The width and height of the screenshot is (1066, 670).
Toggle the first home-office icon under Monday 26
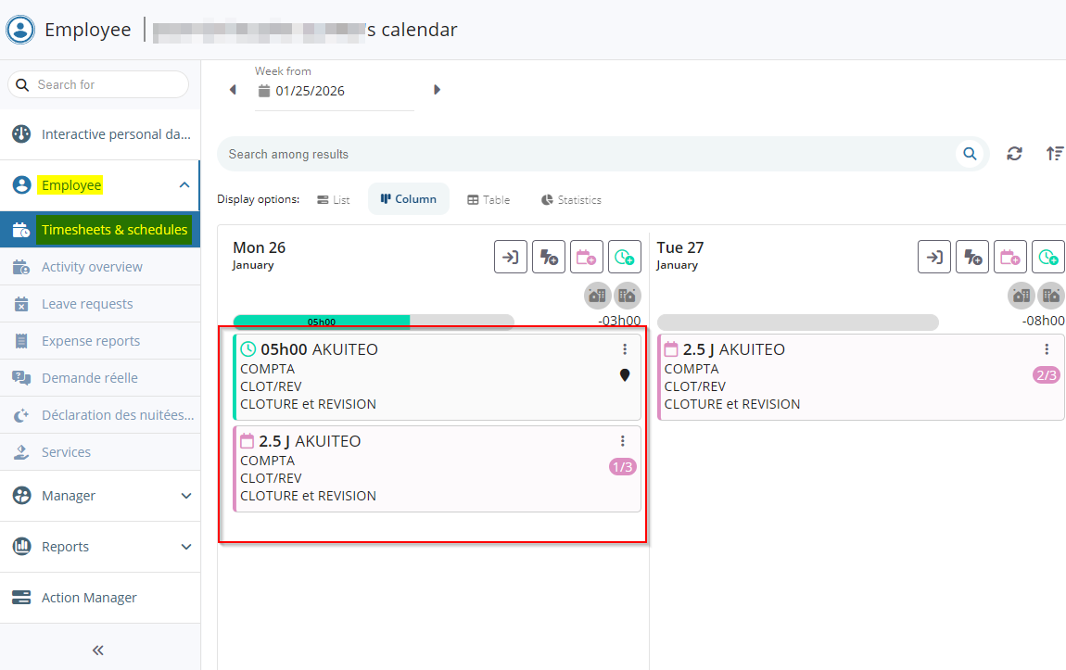pos(598,296)
